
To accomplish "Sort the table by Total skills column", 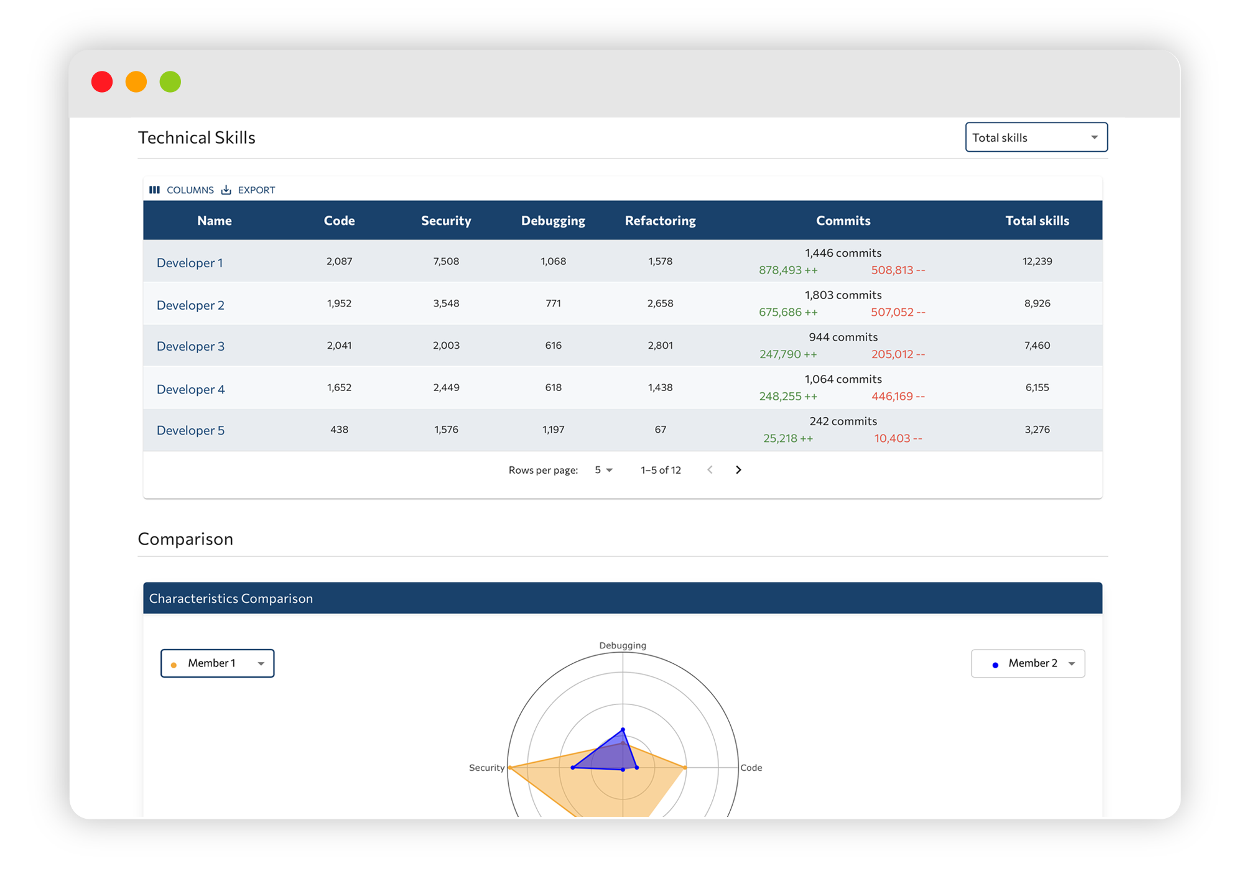I will [1037, 220].
